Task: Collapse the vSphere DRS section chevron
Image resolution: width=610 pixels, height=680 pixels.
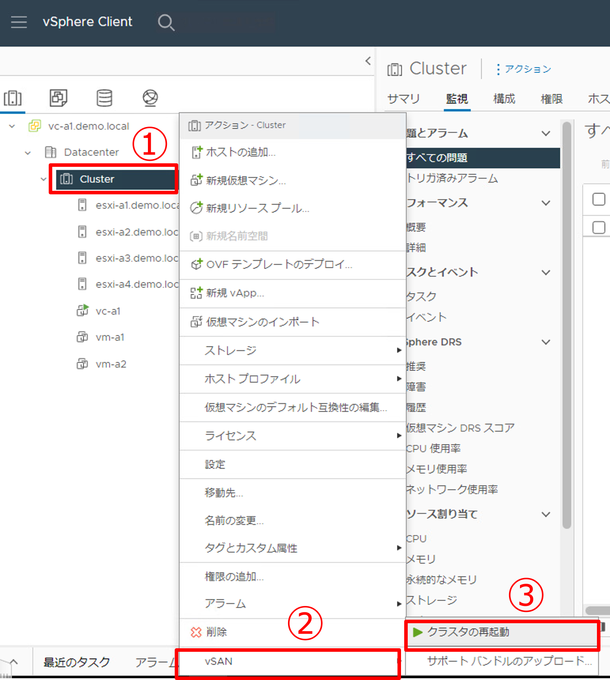Action: pos(546,342)
